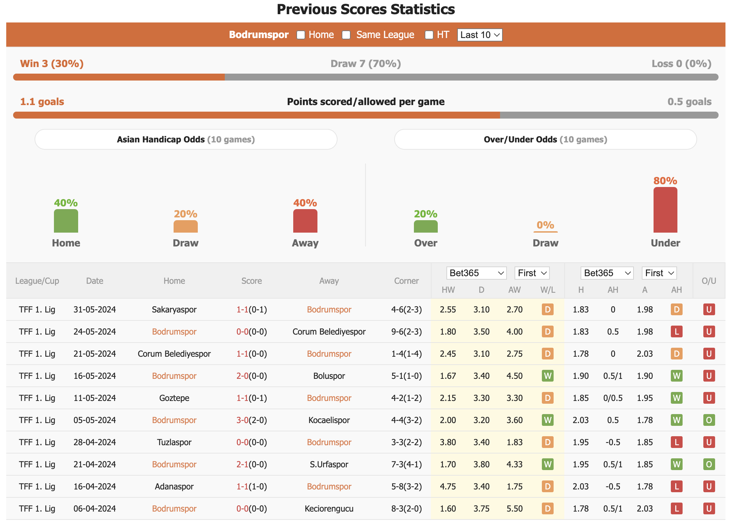
Task: Open the Last 10 games dropdown
Action: (x=480, y=35)
